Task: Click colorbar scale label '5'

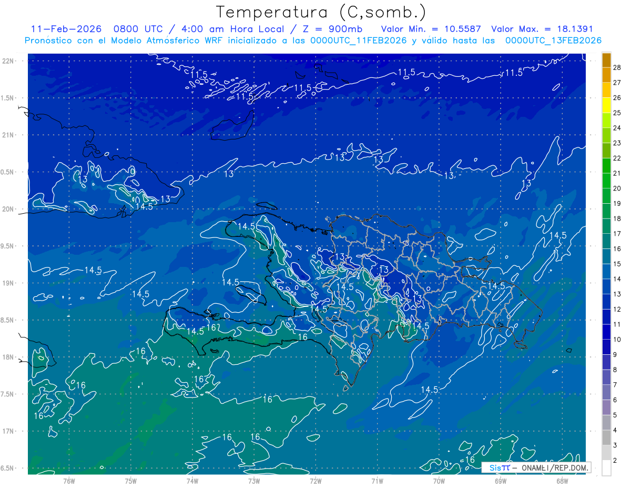Action: point(615,415)
